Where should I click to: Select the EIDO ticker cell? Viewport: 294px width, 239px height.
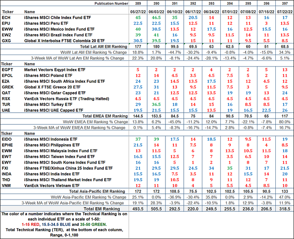click(6, 139)
